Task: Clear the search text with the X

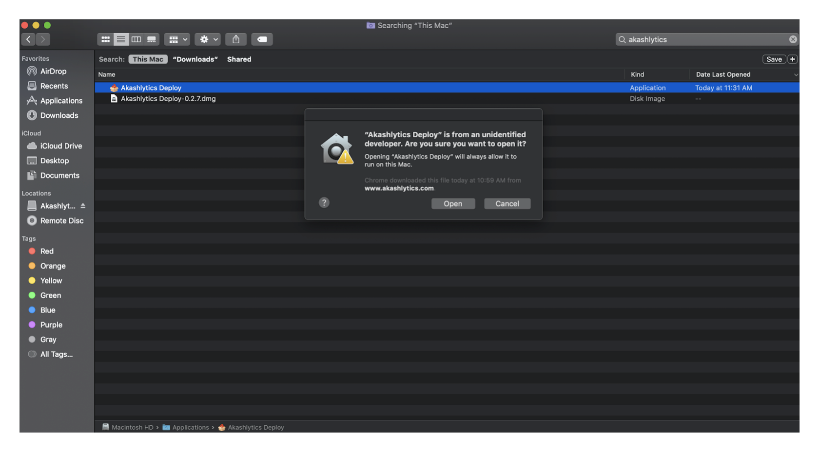Action: [x=793, y=39]
